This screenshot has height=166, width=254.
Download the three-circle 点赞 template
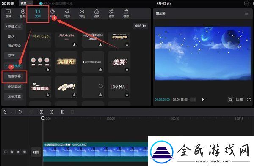(48, 70)
